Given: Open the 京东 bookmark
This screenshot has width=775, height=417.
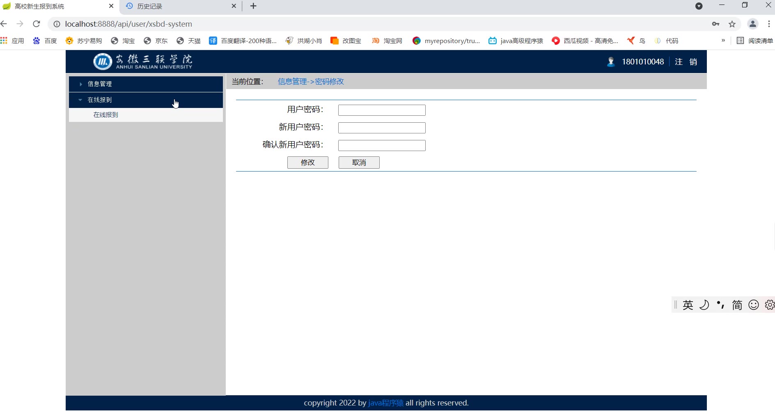Looking at the screenshot, I should pos(156,41).
